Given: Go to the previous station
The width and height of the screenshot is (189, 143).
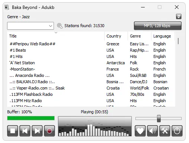Looking at the screenshot, I should 25,131.
